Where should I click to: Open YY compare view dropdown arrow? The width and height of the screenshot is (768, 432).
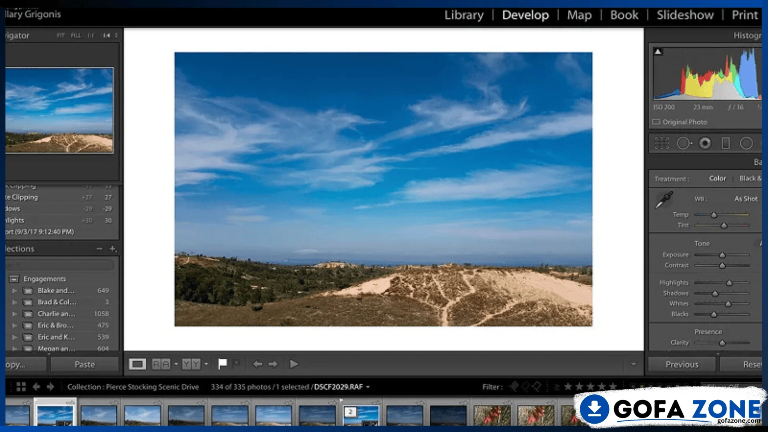click(206, 364)
